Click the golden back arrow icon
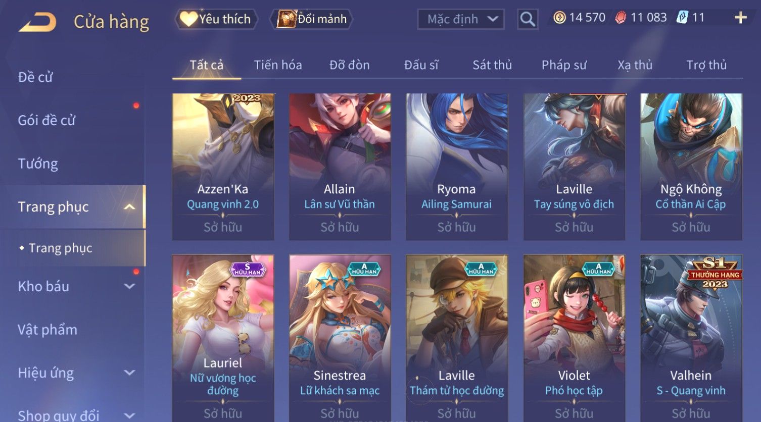This screenshot has height=422, width=761. 37,22
